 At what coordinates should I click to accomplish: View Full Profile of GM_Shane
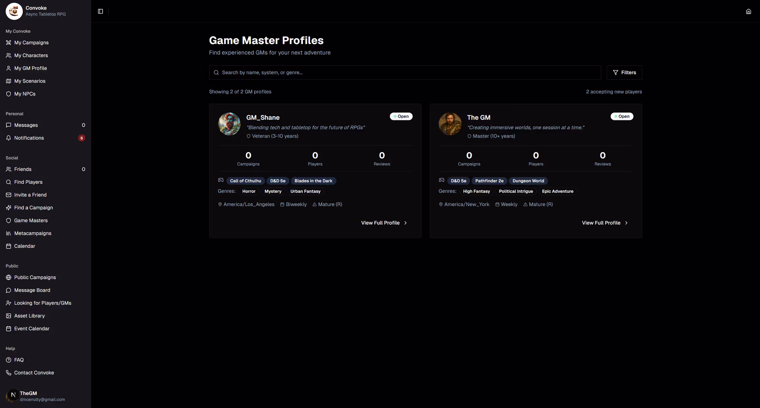(384, 223)
